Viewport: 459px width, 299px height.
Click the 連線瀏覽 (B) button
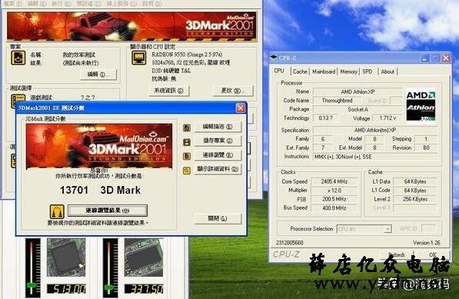point(218,155)
